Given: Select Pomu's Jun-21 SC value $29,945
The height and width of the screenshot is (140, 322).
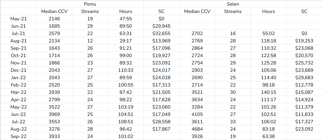Looking at the screenshot, I should [161, 26].
